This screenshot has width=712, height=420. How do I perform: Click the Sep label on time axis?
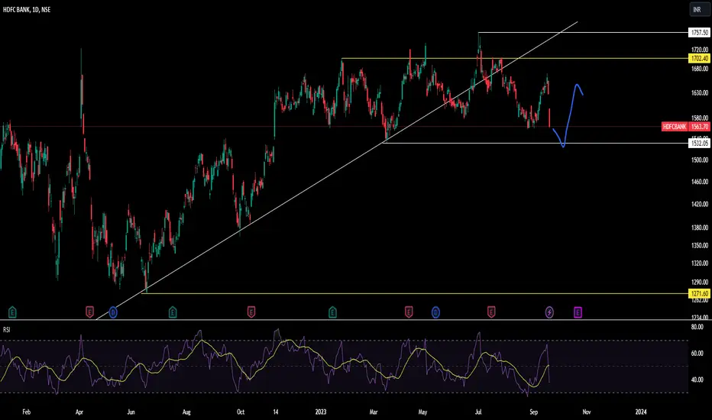tap(533, 412)
